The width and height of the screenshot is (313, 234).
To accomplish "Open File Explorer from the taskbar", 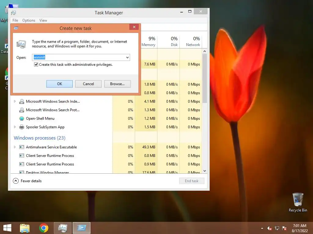I will click(x=25, y=228).
